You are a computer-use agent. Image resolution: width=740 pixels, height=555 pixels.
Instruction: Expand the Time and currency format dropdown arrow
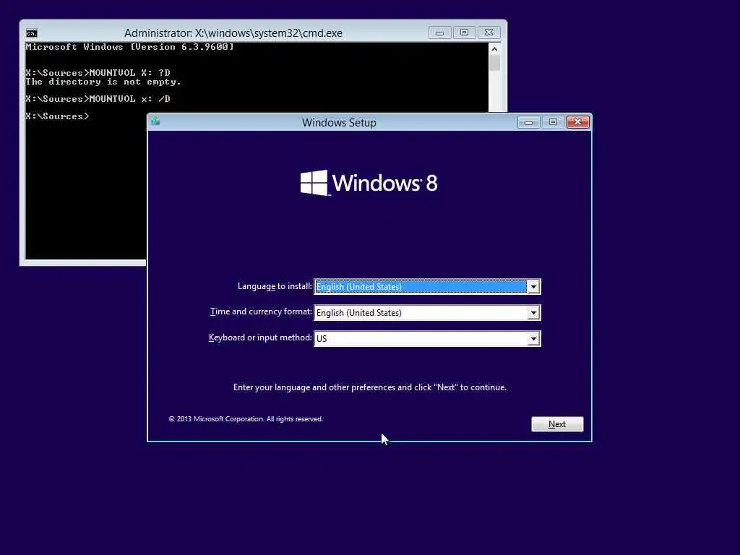(533, 312)
